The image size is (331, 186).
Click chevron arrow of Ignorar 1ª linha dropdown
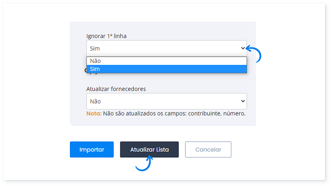[x=242, y=48]
